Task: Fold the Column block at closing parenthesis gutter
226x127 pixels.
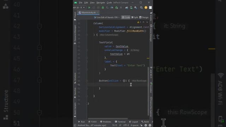Action: [87, 35]
